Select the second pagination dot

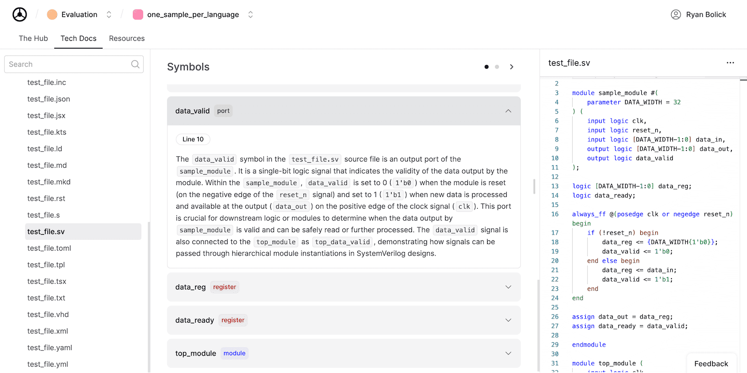(497, 67)
